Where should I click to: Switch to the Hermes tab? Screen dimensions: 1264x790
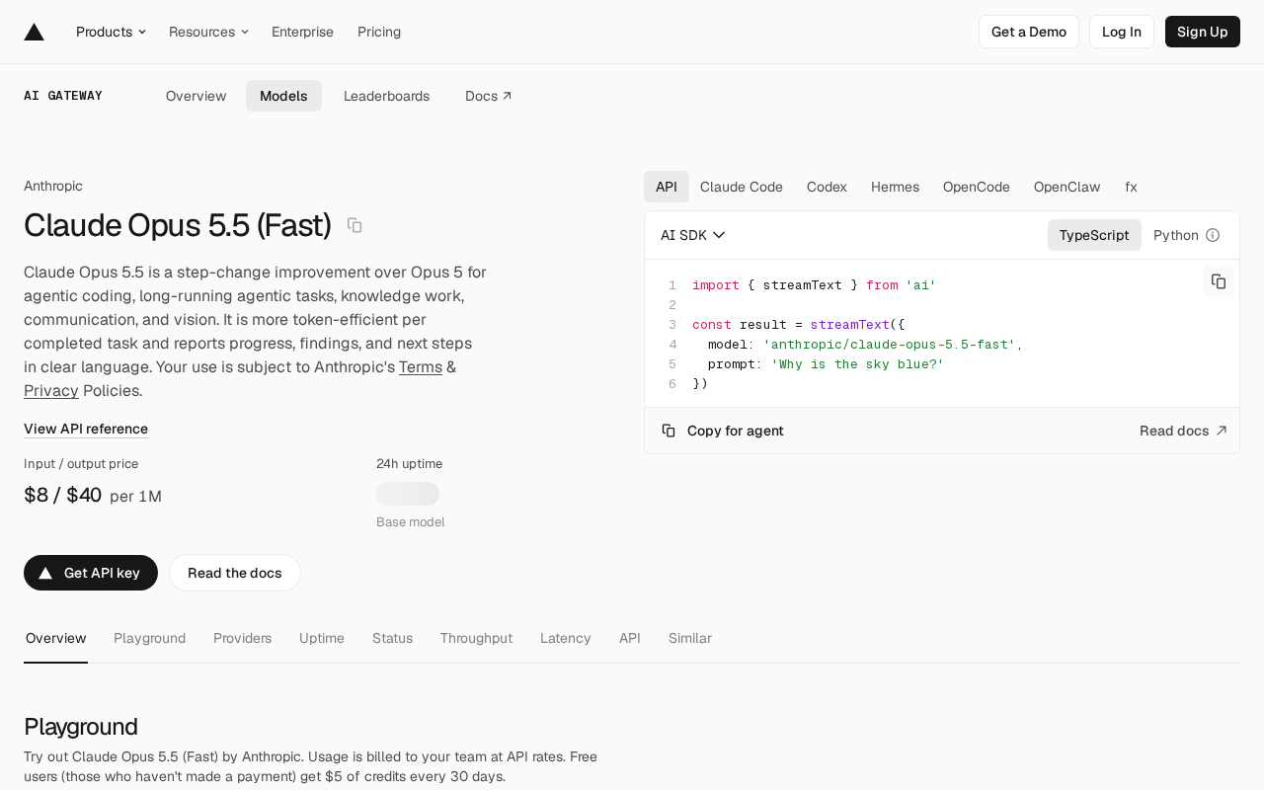[895, 187]
